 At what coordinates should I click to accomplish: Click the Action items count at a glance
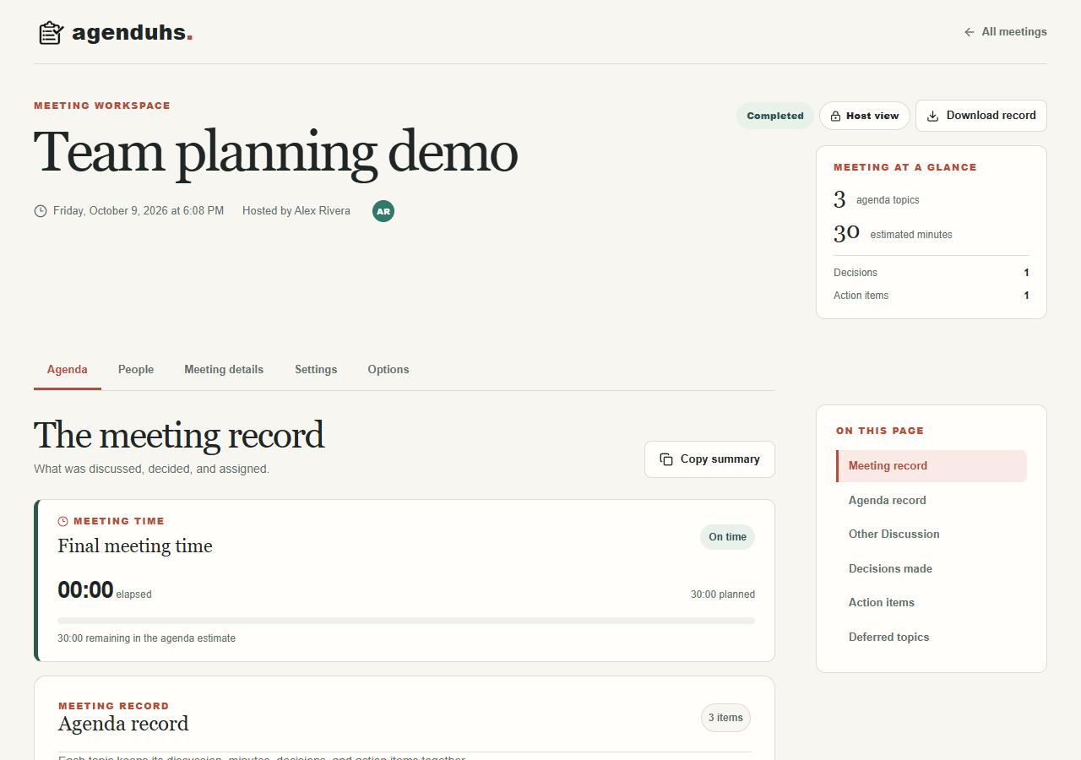point(932,296)
